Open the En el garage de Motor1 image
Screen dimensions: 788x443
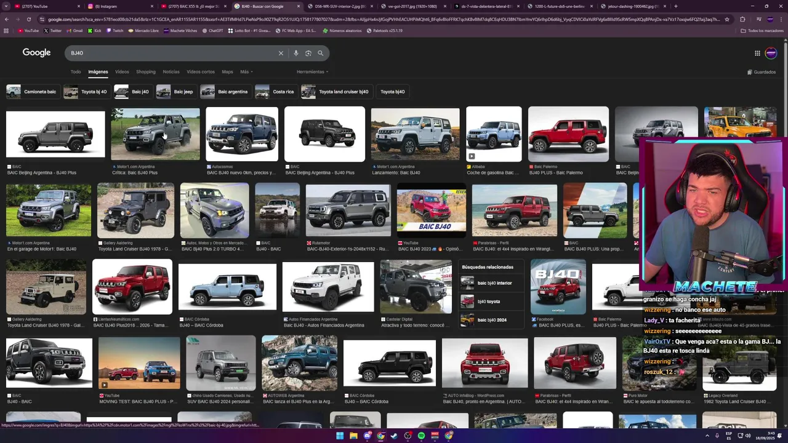coord(49,210)
